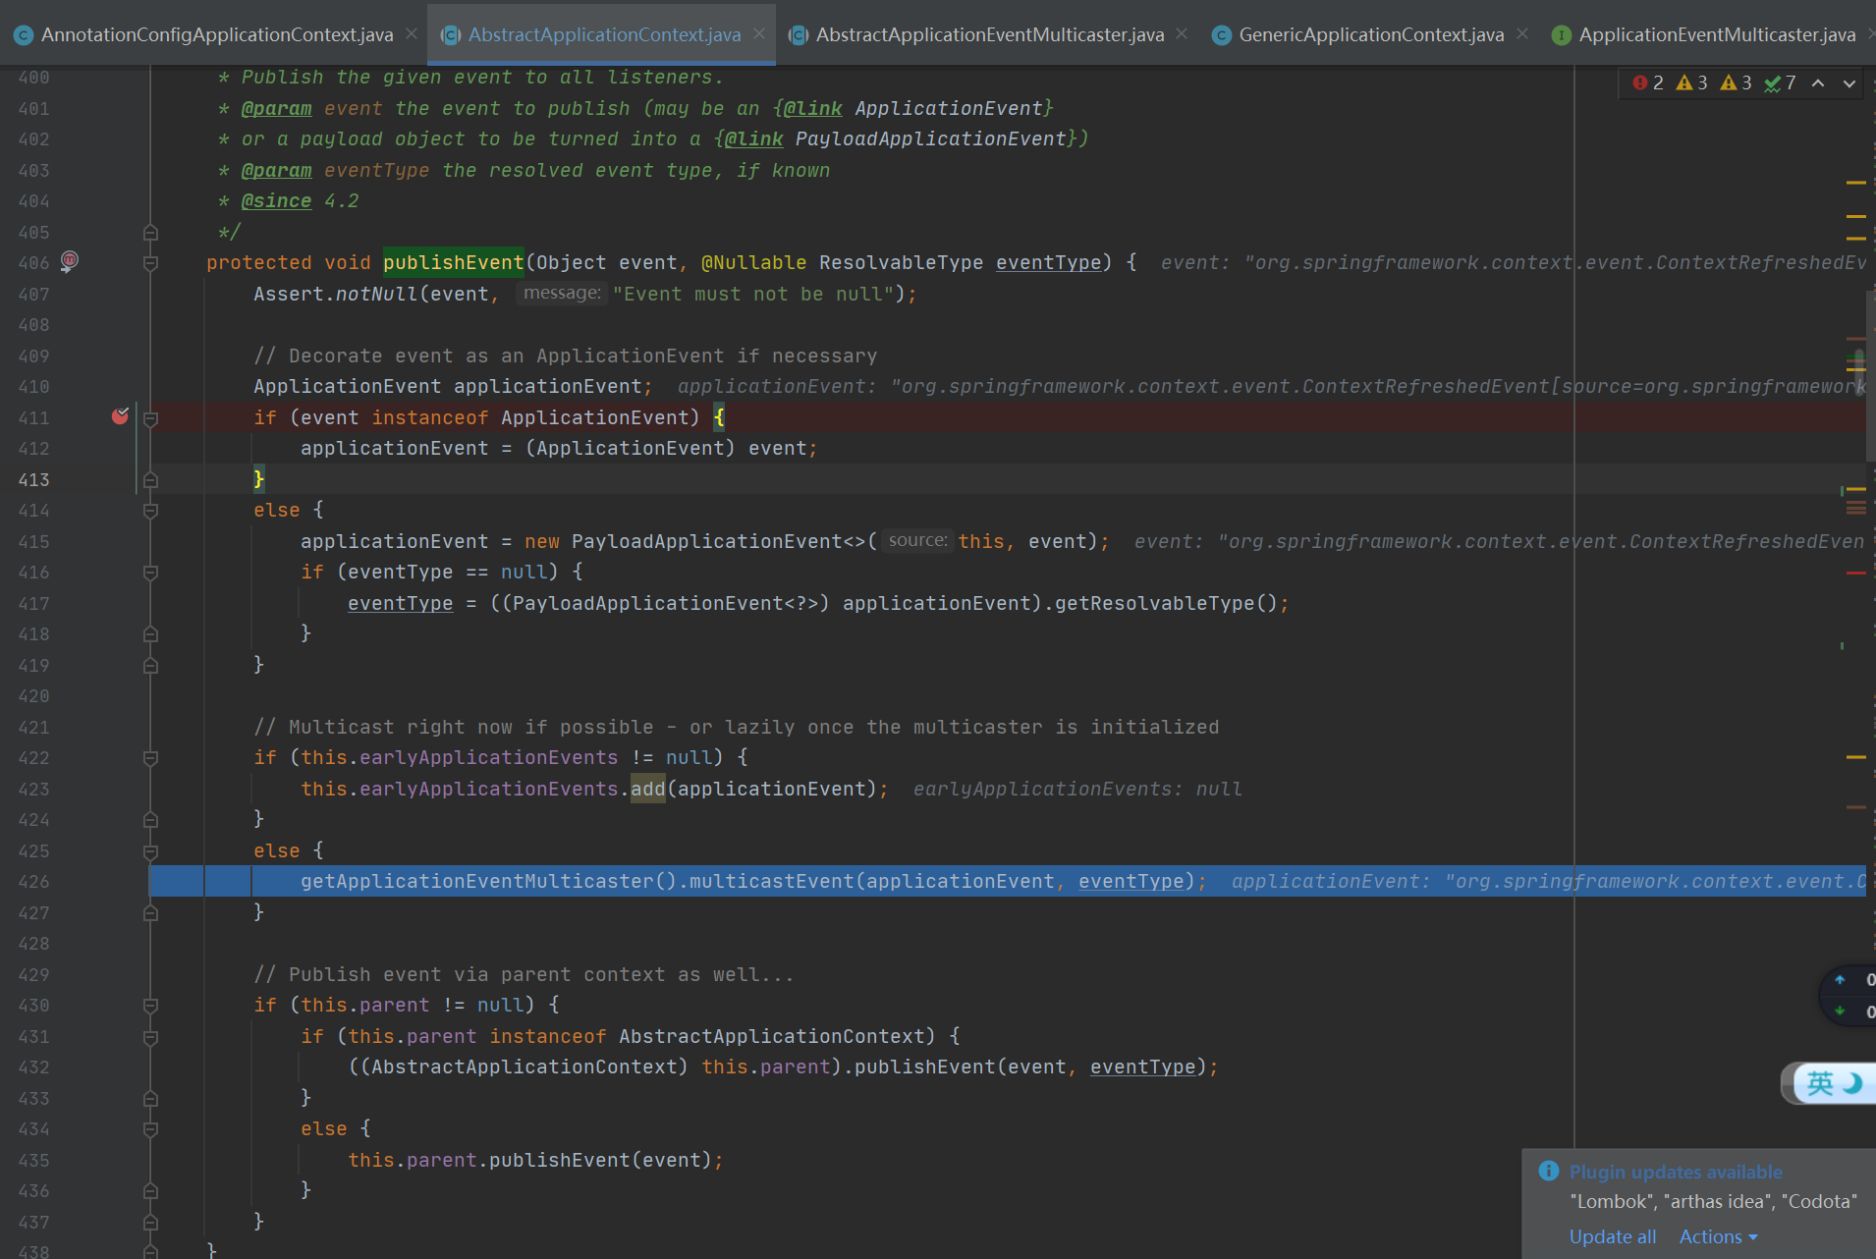Close the AnnotationConfigApplicationContext.java tab
This screenshot has height=1259, width=1876.
point(412,33)
